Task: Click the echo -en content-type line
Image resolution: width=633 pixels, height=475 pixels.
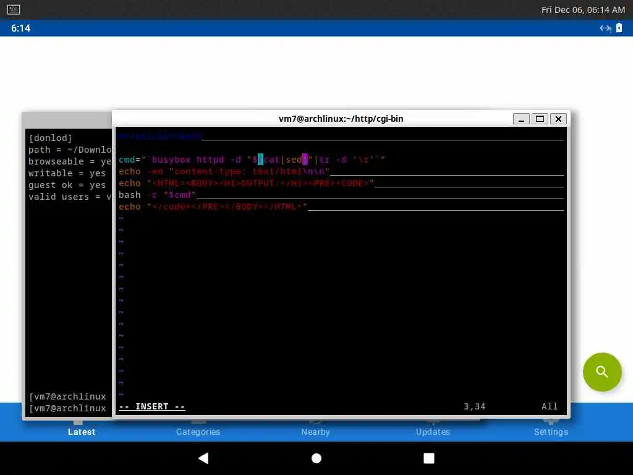Action: (x=224, y=171)
